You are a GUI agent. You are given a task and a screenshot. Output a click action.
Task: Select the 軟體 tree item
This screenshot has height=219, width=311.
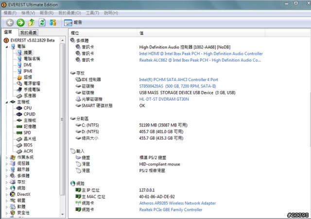click(x=21, y=206)
